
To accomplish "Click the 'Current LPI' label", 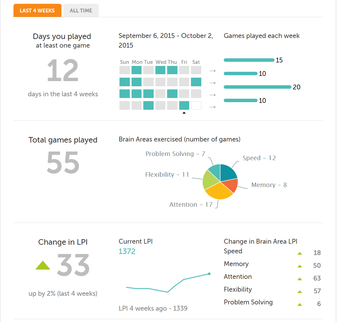I will click(136, 242).
